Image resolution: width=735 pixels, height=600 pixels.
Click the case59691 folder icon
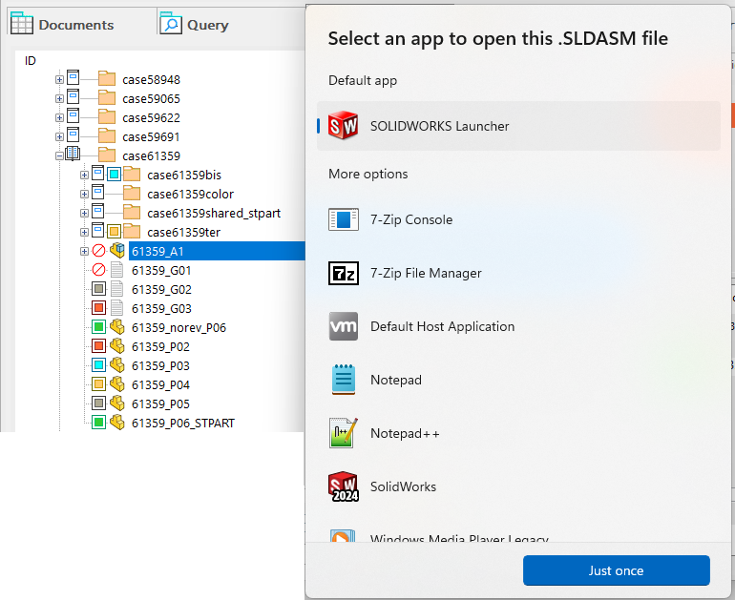coord(107,135)
